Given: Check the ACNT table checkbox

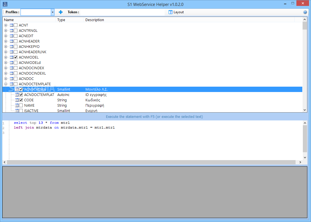Looking at the screenshot, I should [x=16, y=25].
